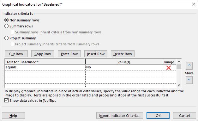This screenshot has height=121, width=198.
Task: Click the Copy Row button
Action: point(43,54)
